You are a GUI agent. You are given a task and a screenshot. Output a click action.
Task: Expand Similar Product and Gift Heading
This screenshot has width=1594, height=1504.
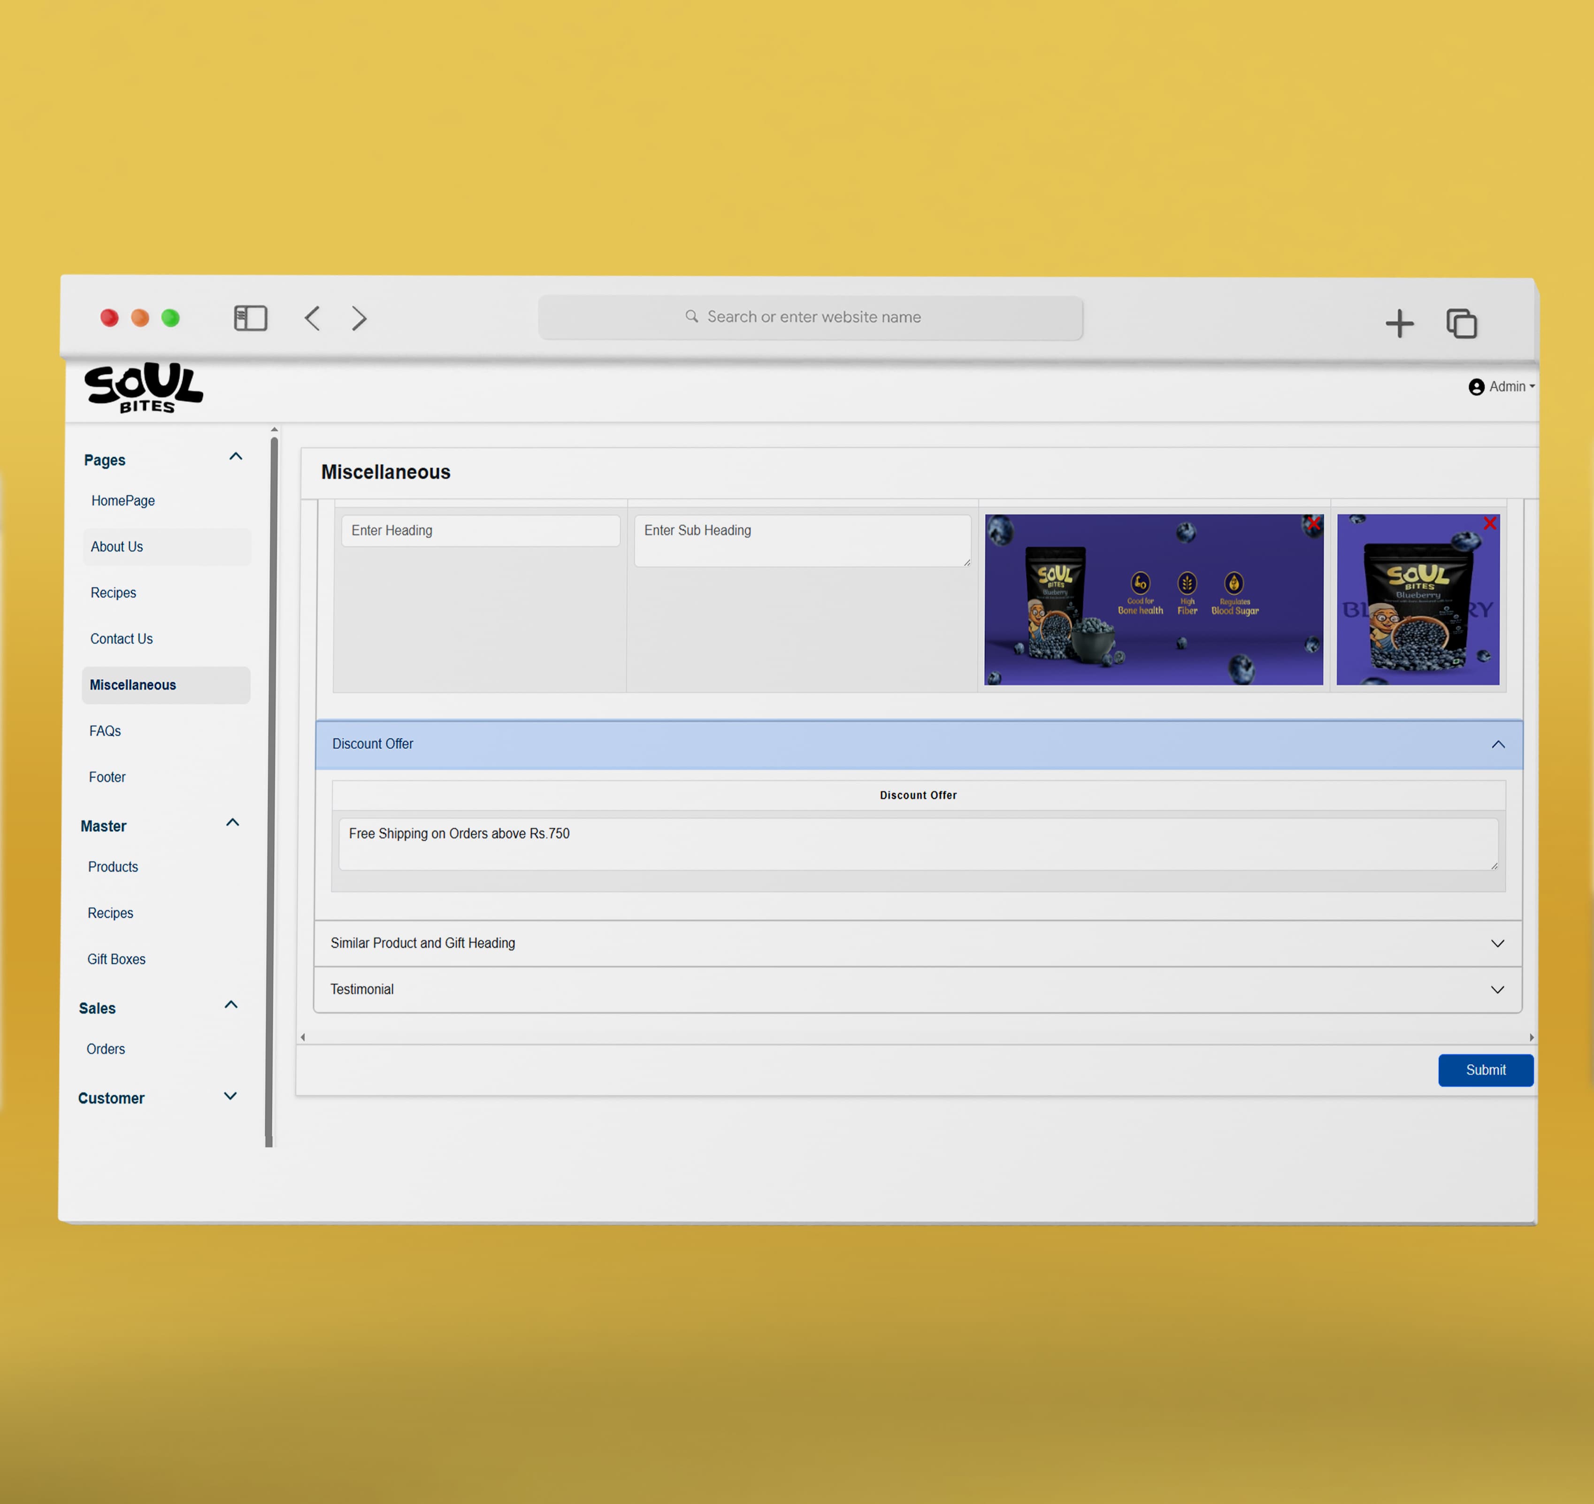[917, 944]
